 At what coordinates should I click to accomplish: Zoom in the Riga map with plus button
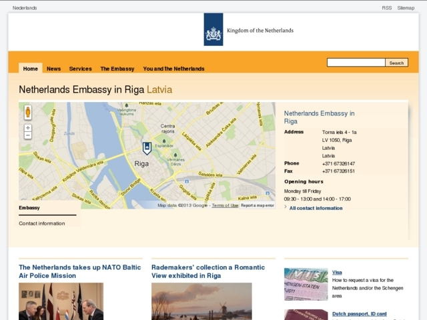[x=28, y=127]
